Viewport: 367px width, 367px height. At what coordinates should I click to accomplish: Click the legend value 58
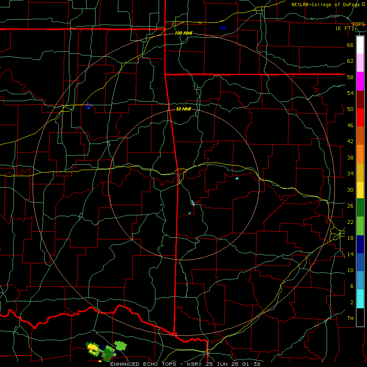[x=350, y=77]
